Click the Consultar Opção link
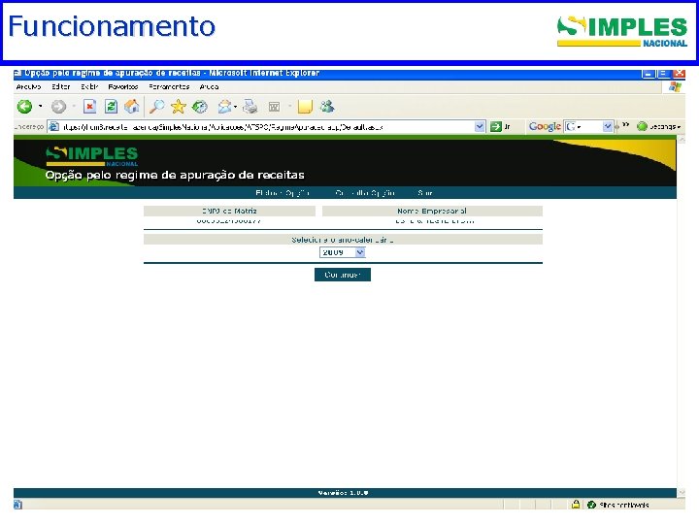 [365, 193]
